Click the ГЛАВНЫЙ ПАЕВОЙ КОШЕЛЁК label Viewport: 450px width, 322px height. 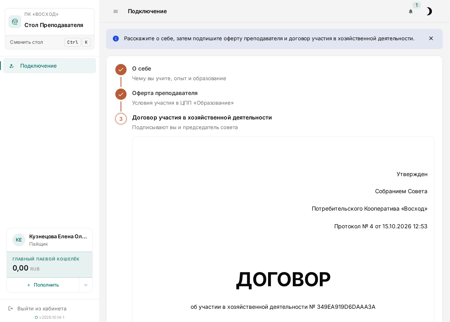click(x=46, y=259)
